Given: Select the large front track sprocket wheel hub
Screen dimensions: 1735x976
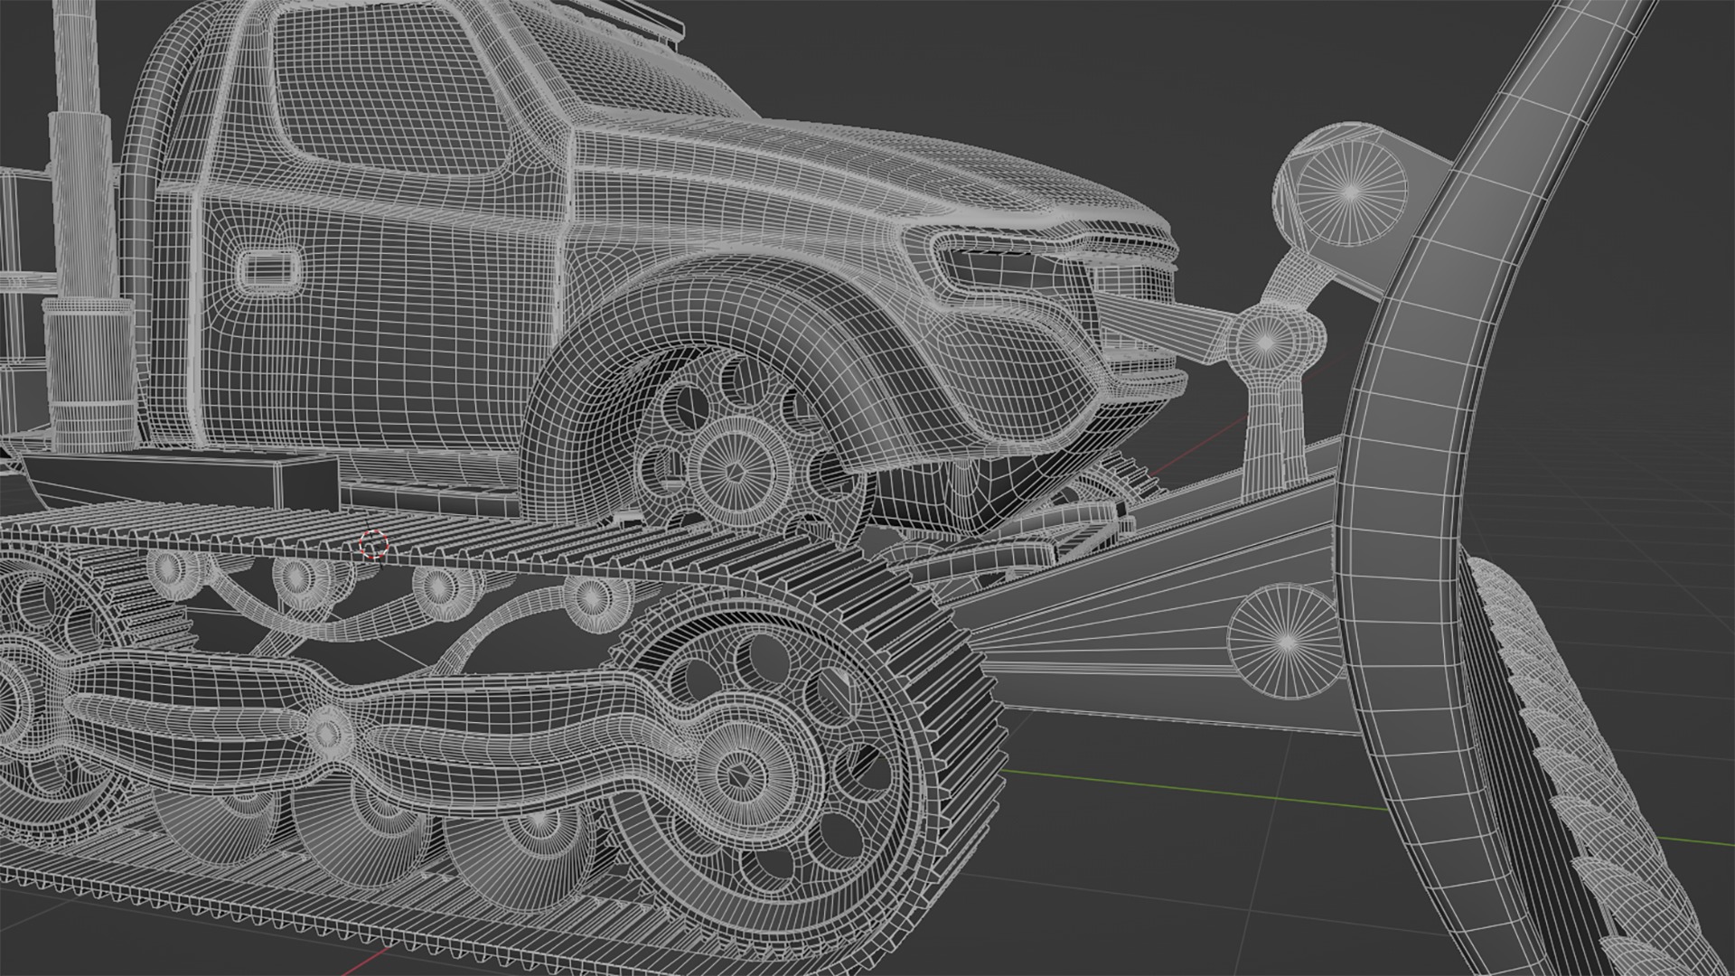Looking at the screenshot, I should pos(741,775).
